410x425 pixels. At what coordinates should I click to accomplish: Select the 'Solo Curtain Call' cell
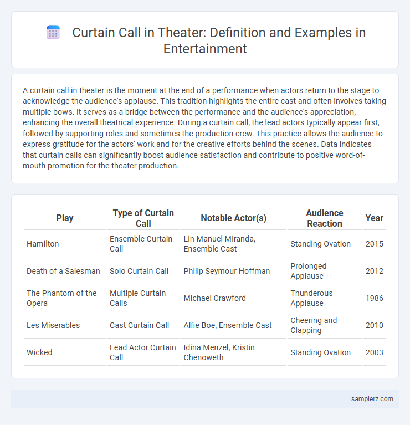click(143, 271)
